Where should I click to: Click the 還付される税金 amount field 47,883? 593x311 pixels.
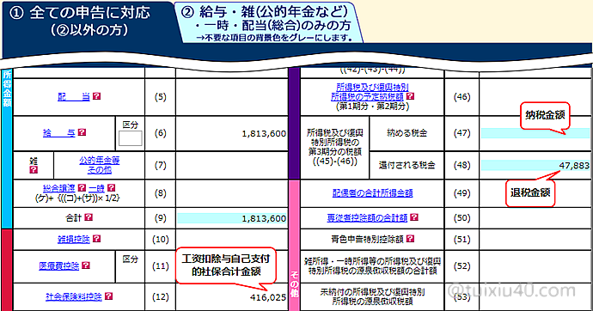point(535,165)
